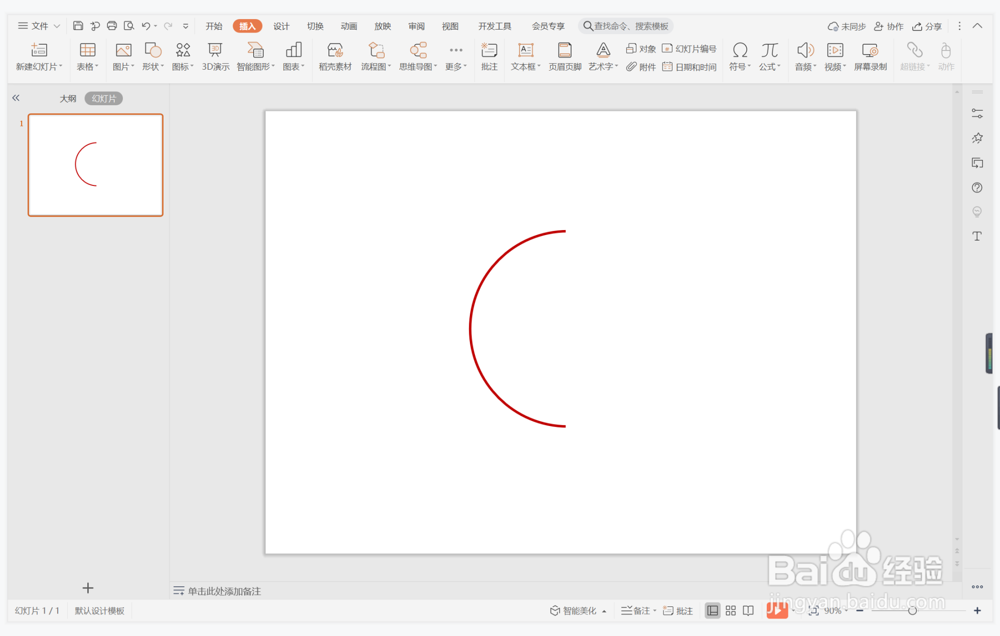Open the Table (表格) insert tool
1000x636 pixels.
pos(87,57)
